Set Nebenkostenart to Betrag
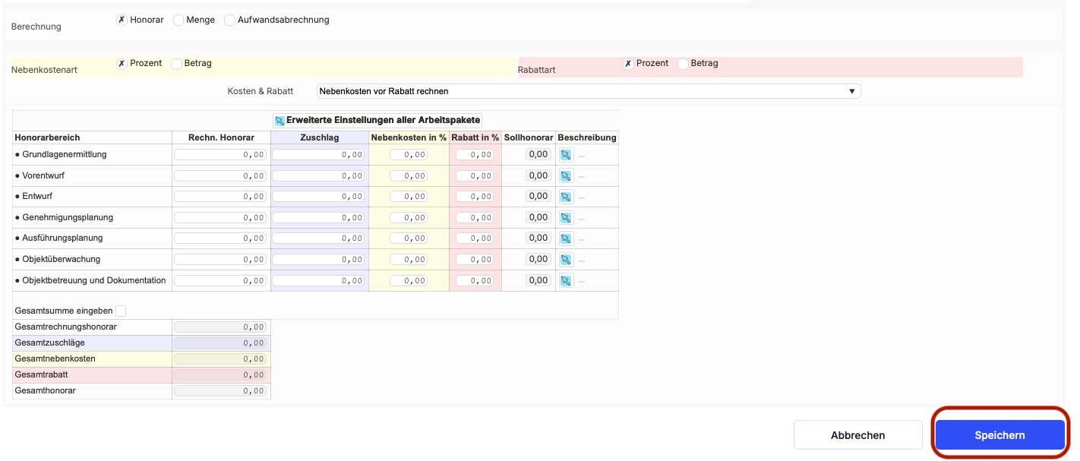 [x=176, y=64]
